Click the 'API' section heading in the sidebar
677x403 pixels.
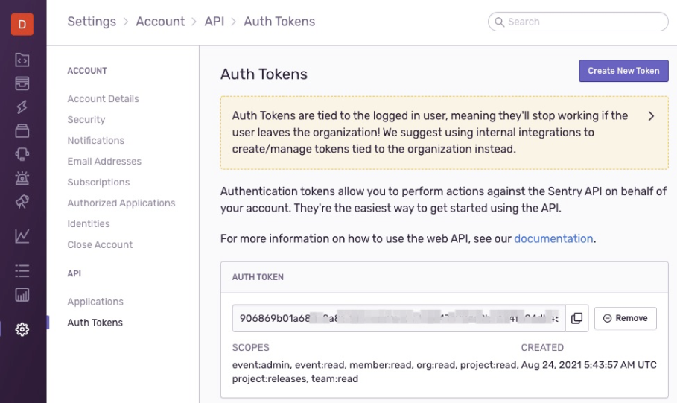(x=74, y=274)
